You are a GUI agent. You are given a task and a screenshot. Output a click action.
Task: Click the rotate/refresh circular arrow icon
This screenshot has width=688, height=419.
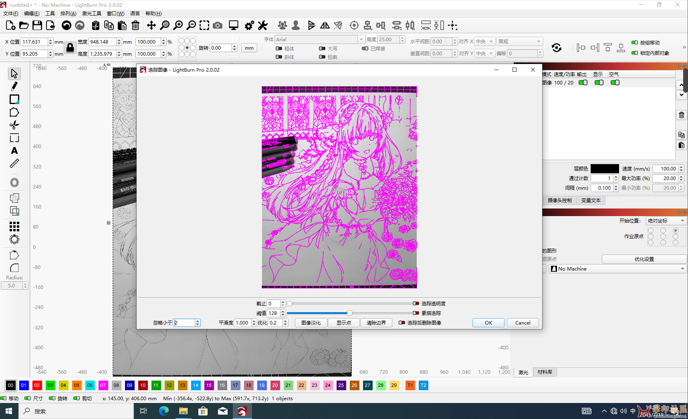tap(557, 48)
